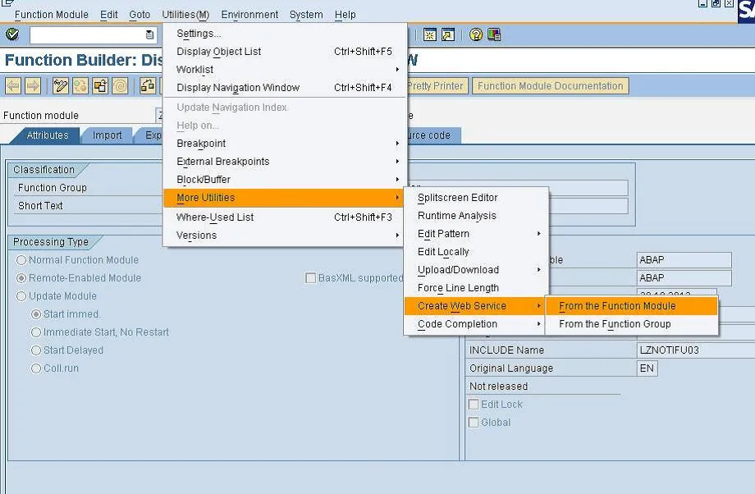This screenshot has height=494, width=755.
Task: Click the Customize Local Layout icon
Action: pos(493,34)
